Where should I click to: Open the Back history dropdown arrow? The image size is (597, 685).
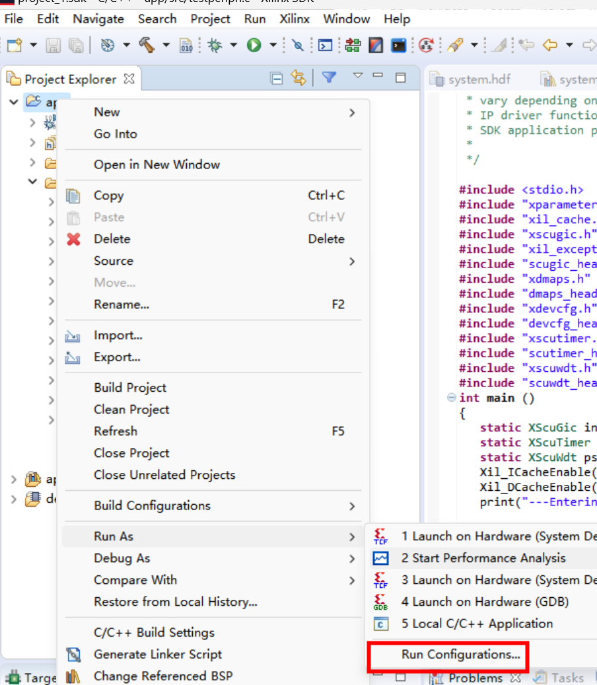pyautogui.click(x=569, y=45)
